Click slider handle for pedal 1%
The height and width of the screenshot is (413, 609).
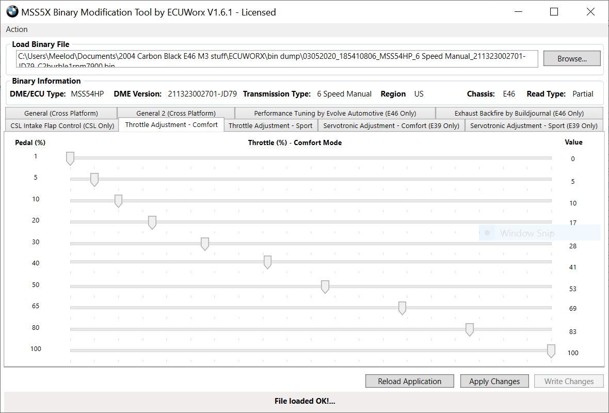70,158
